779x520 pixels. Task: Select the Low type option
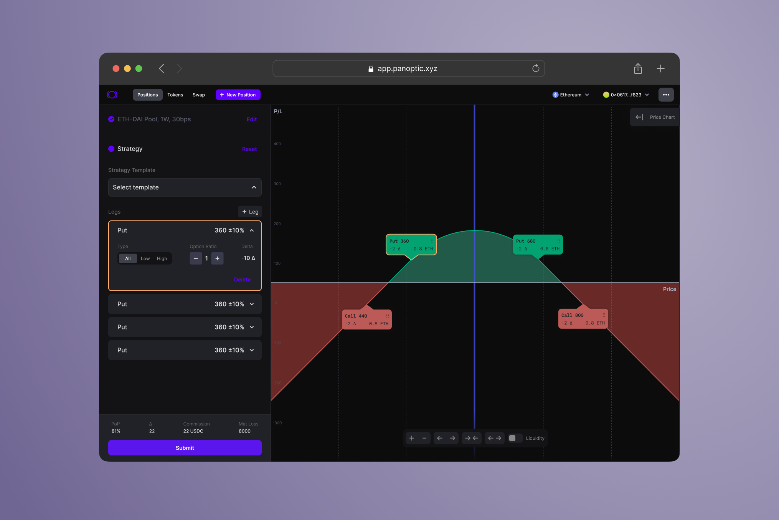145,258
